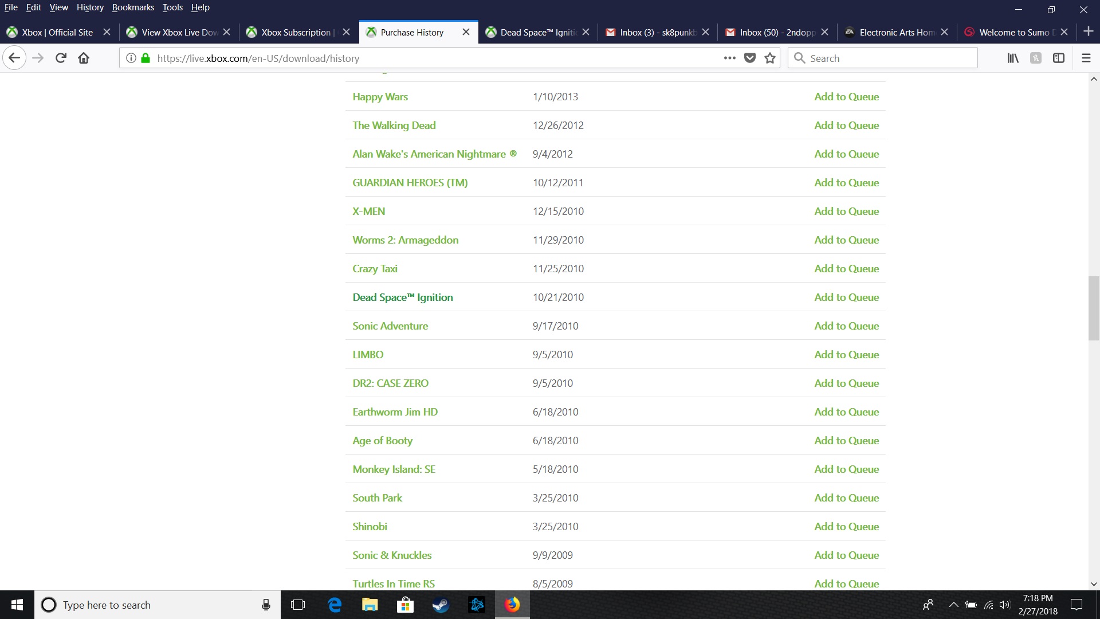Image resolution: width=1100 pixels, height=619 pixels.
Task: Close the Dead Space Ignition tab
Action: click(x=586, y=32)
